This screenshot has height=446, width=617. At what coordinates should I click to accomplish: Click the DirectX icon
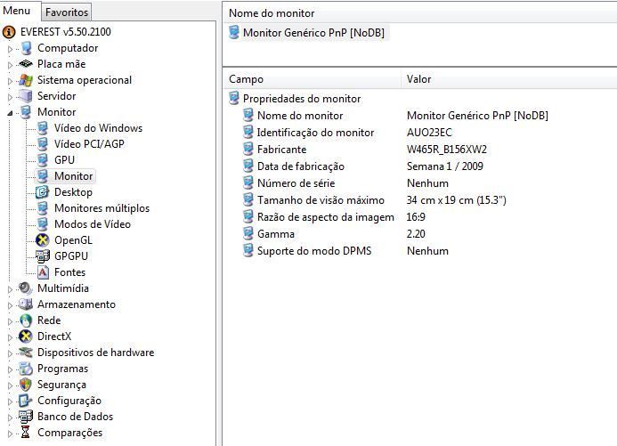pyautogui.click(x=26, y=337)
